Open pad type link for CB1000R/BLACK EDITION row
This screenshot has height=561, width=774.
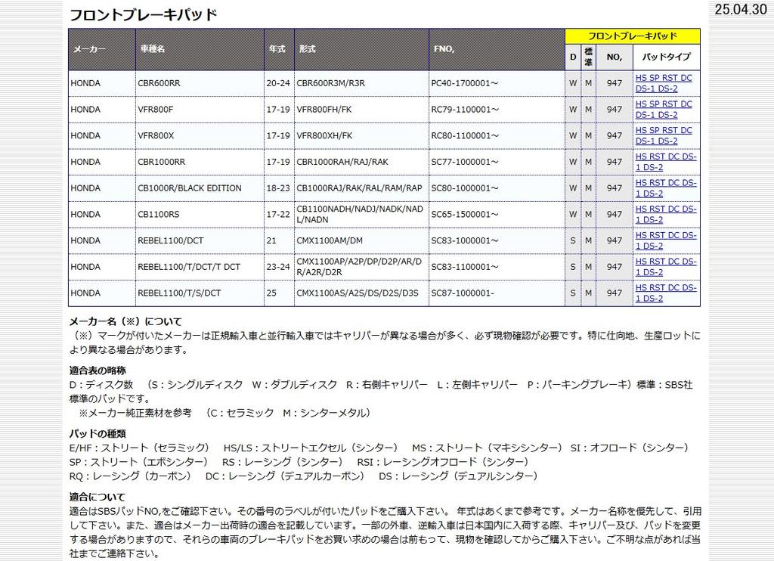click(665, 188)
